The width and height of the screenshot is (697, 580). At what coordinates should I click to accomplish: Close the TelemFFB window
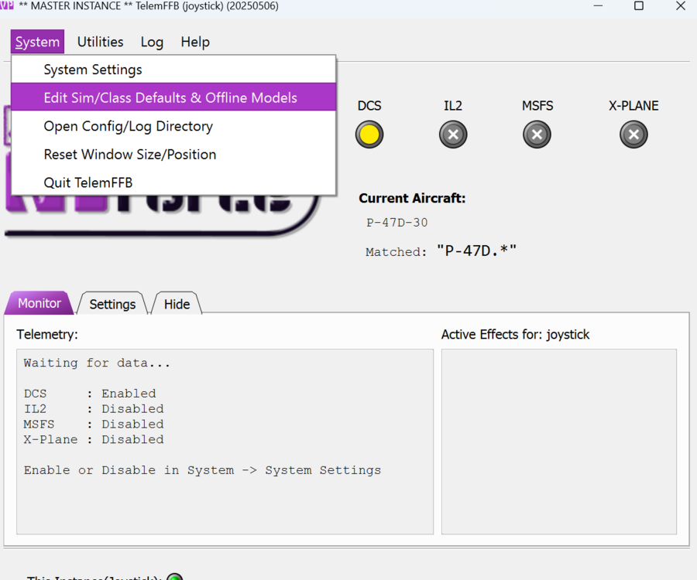[x=681, y=5]
